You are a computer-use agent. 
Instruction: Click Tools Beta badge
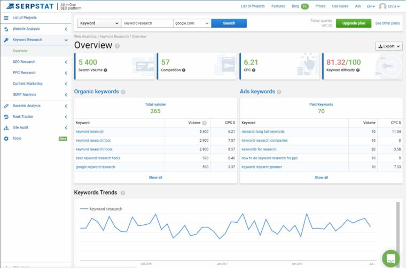(x=63, y=139)
